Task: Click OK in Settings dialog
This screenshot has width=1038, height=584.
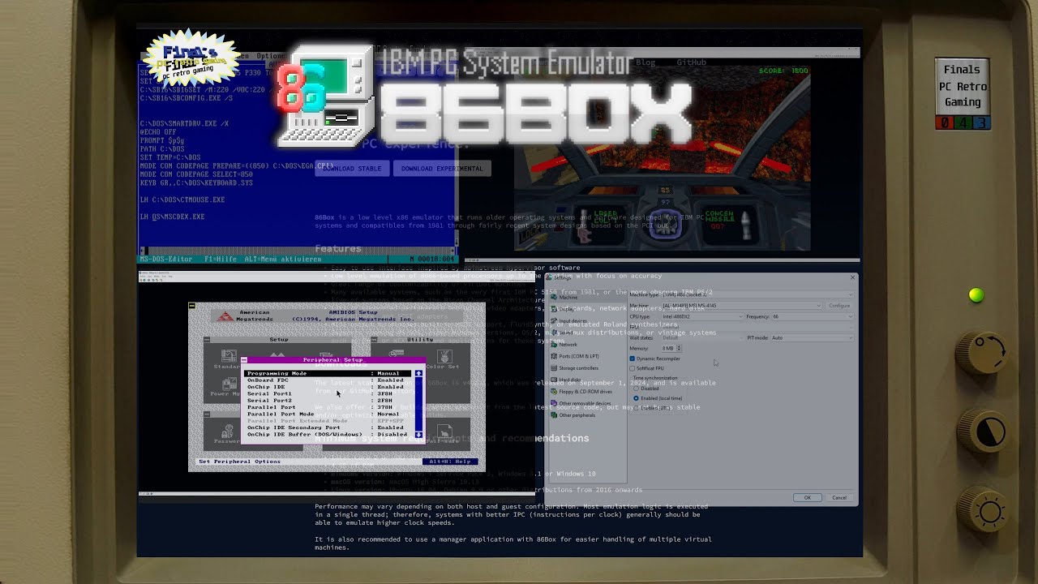Action: 807,497
